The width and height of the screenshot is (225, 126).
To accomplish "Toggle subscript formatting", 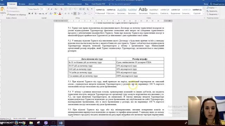I will click(x=43, y=14).
